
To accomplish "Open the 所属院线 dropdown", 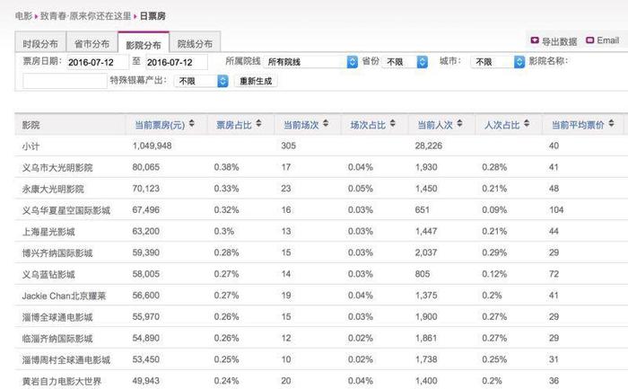I will click(x=310, y=62).
